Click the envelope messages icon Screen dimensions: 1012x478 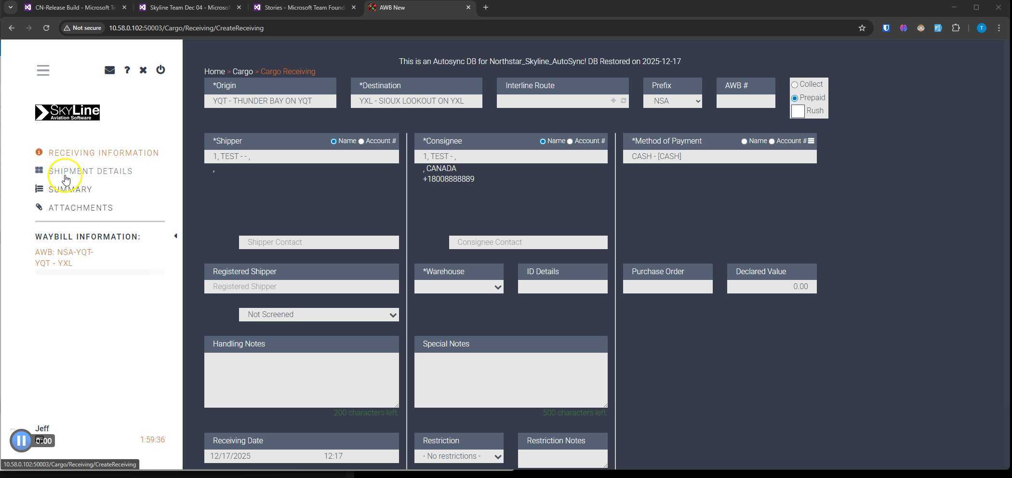coord(109,70)
